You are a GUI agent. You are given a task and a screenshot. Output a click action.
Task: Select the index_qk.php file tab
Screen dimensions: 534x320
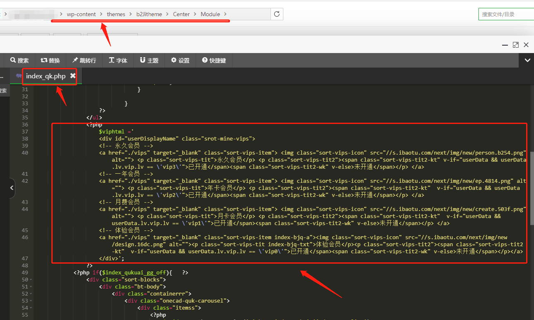pos(45,76)
